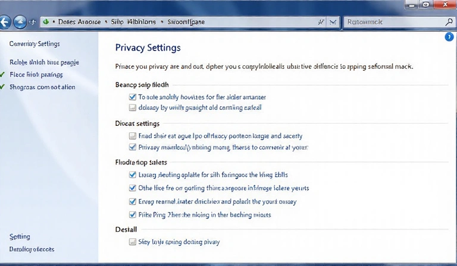Enable the 'dolaay by wnilit' checkbox
The height and width of the screenshot is (266, 457).
click(x=133, y=108)
